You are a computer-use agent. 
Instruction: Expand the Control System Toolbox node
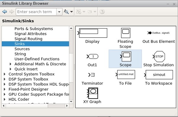pos(4,74)
